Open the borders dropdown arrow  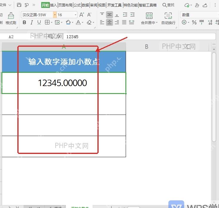pos(52,22)
